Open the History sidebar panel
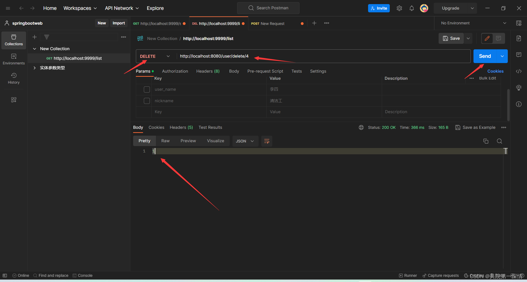 pos(14,79)
